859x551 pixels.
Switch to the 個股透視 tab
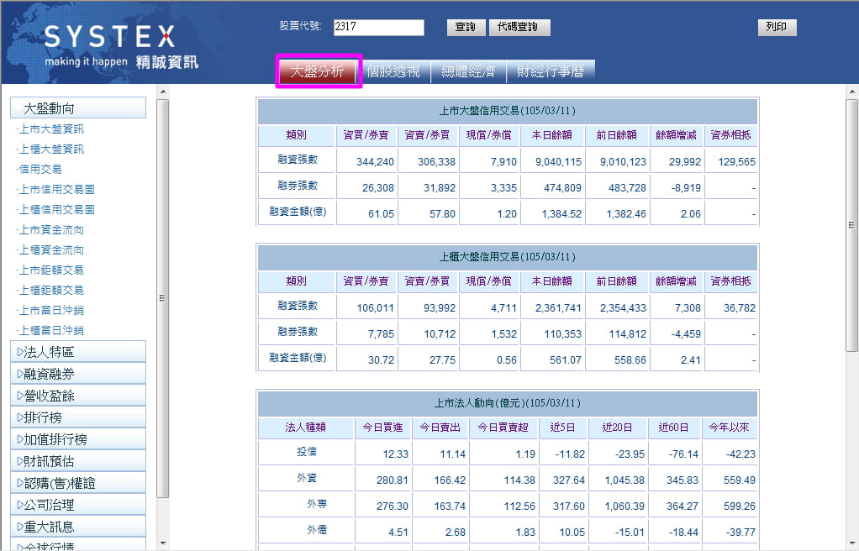pyautogui.click(x=393, y=71)
